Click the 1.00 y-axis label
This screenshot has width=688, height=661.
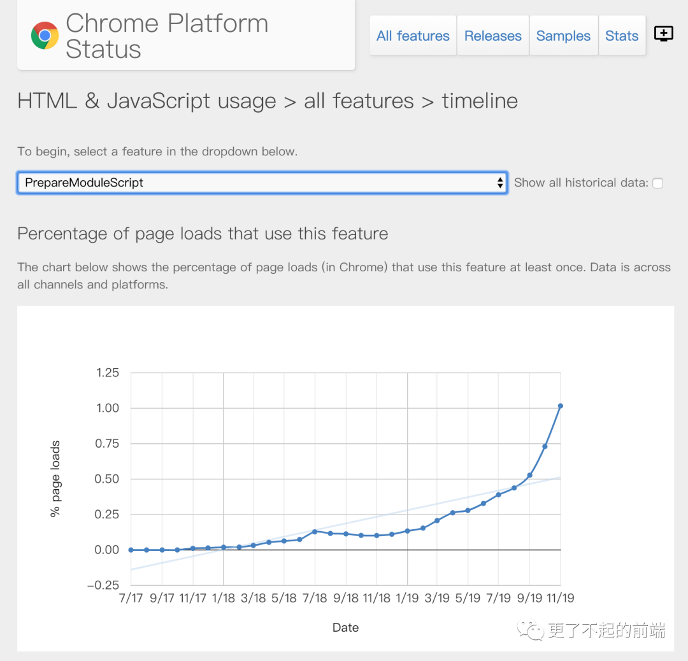[x=108, y=408]
